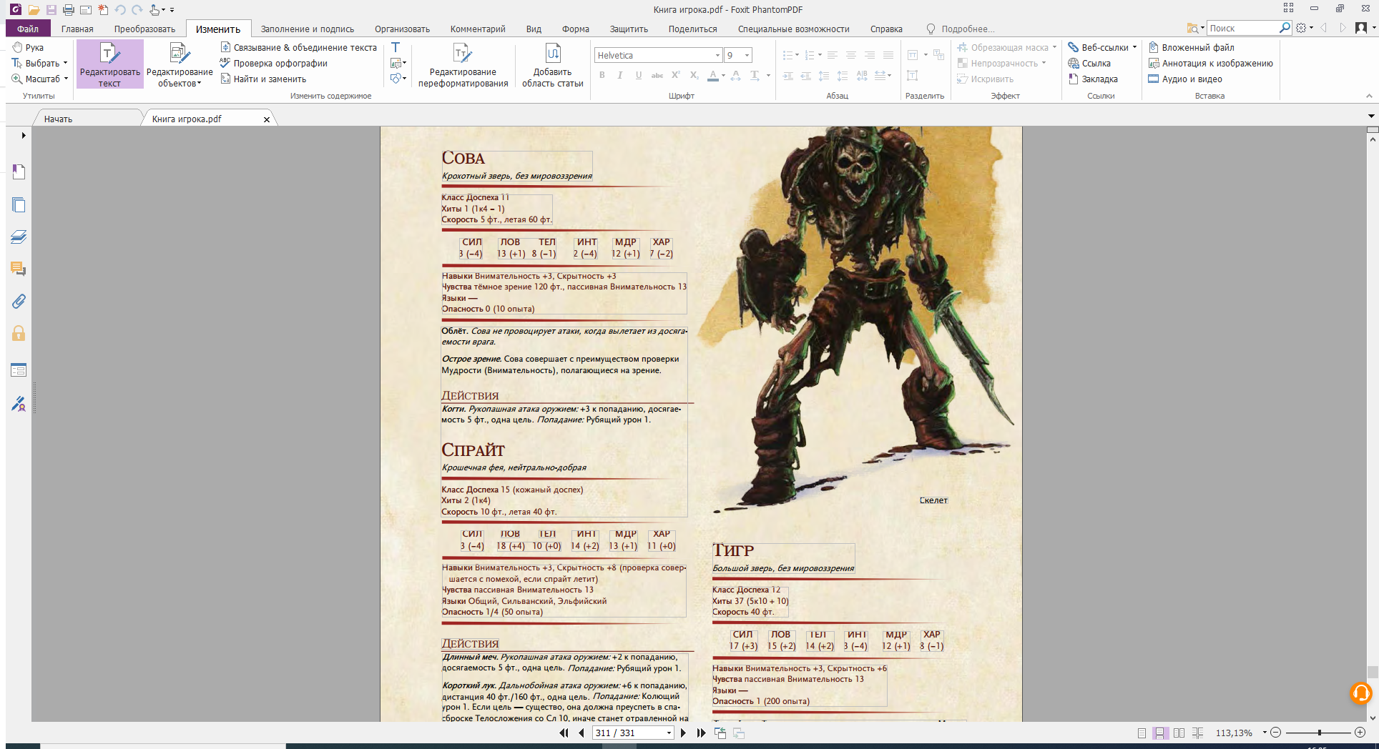Toggle Bold formatting
Image resolution: width=1379 pixels, height=749 pixels.
tap(602, 75)
